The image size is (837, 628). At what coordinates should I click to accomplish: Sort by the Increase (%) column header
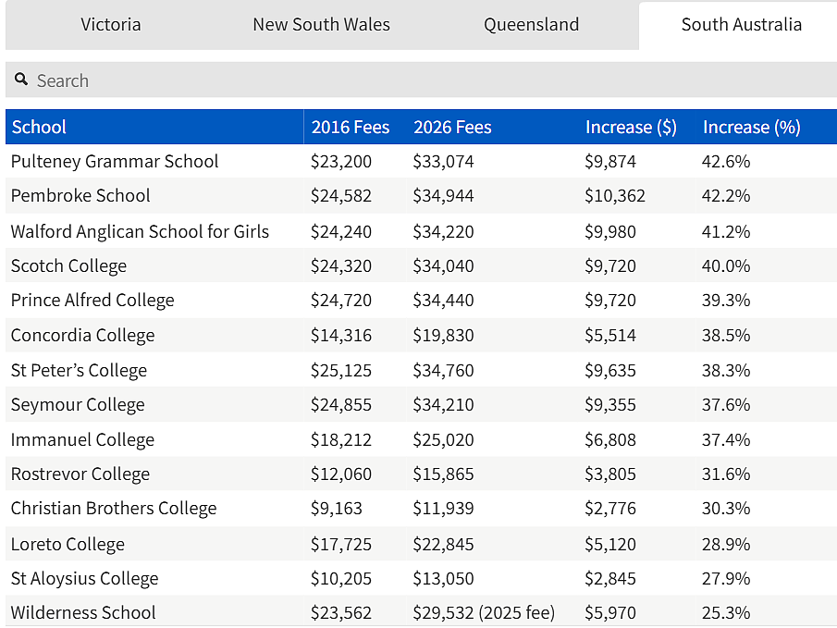pyautogui.click(x=751, y=127)
